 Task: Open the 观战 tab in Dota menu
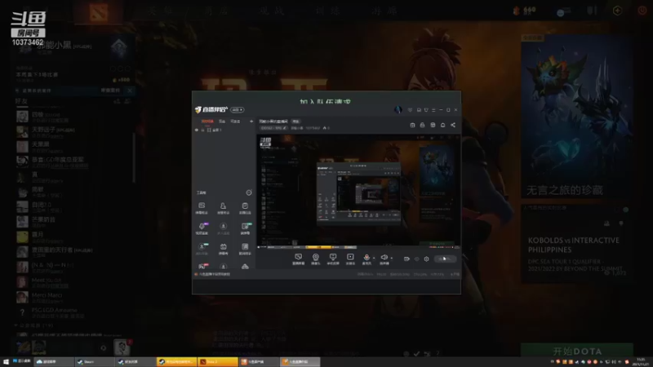272,11
